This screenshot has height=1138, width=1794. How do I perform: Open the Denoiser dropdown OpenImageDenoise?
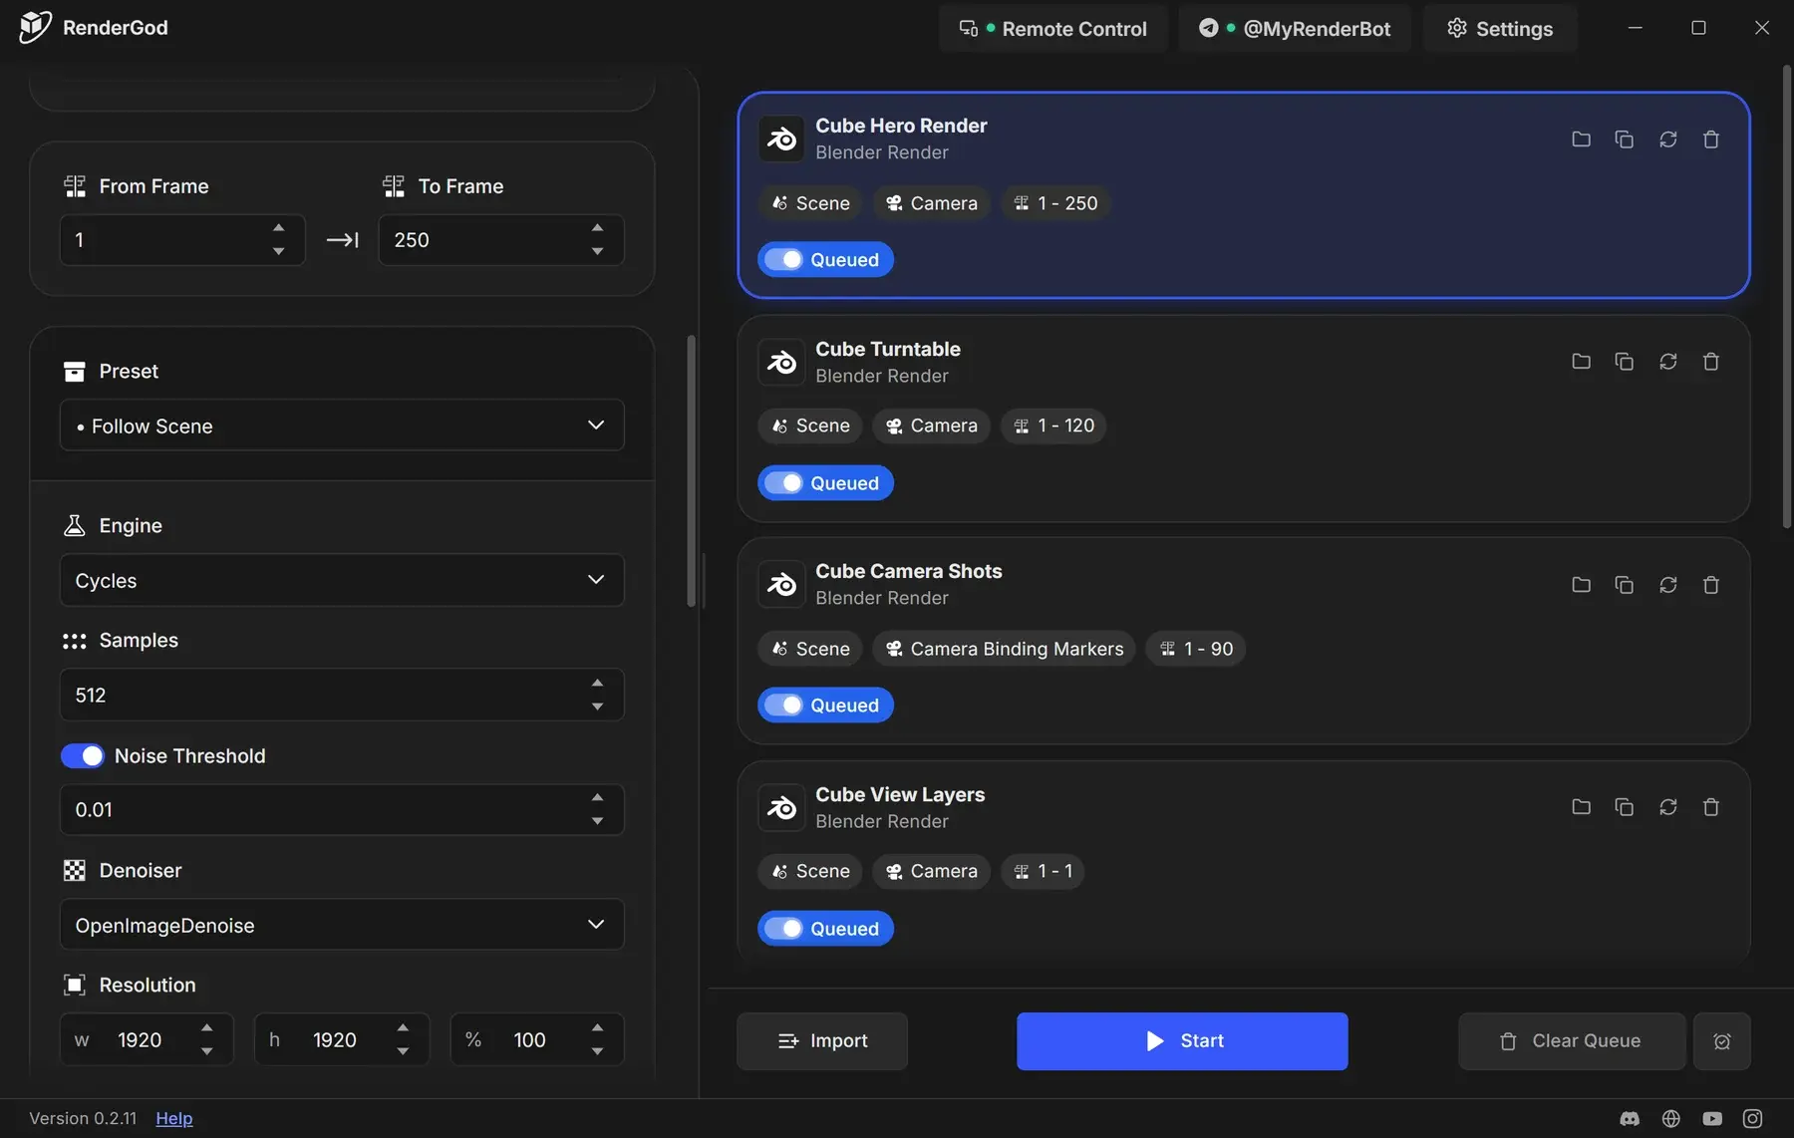click(342, 925)
